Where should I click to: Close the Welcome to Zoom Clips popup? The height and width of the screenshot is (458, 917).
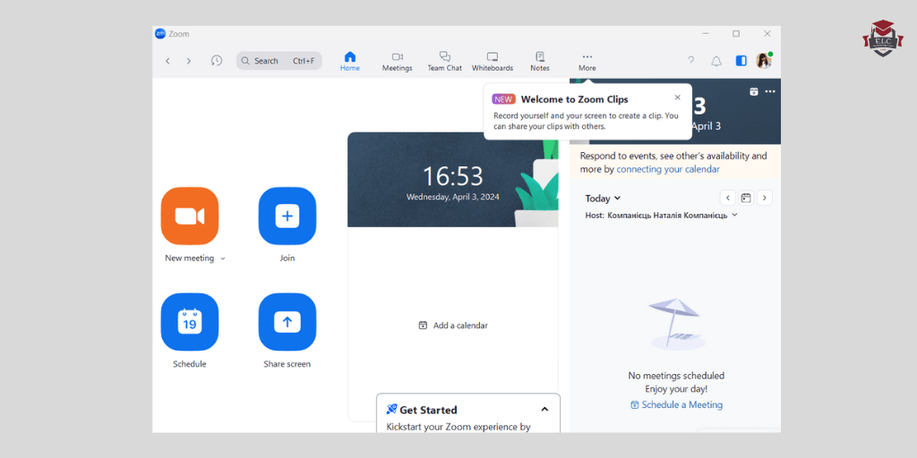(677, 98)
